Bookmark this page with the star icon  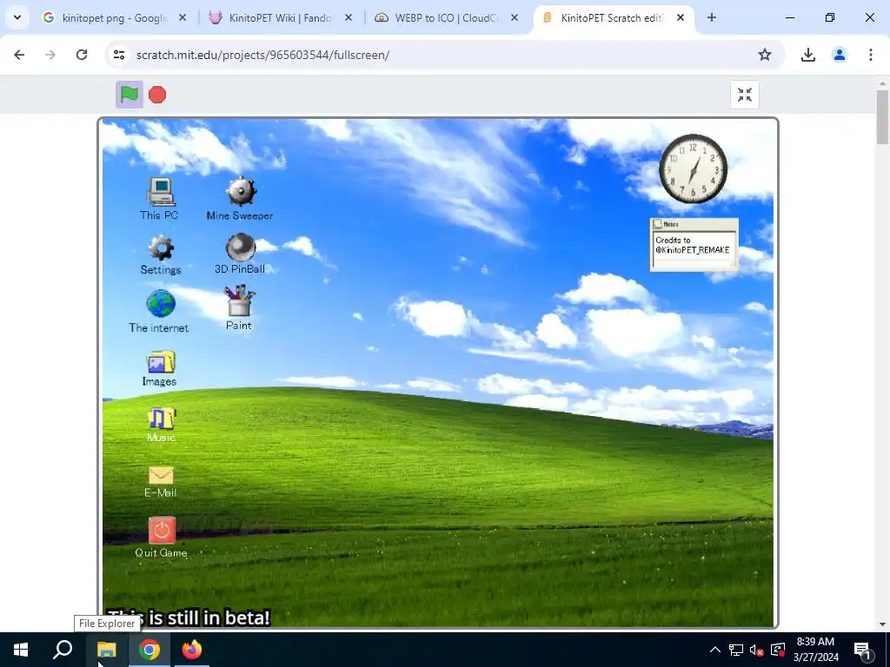(x=765, y=55)
